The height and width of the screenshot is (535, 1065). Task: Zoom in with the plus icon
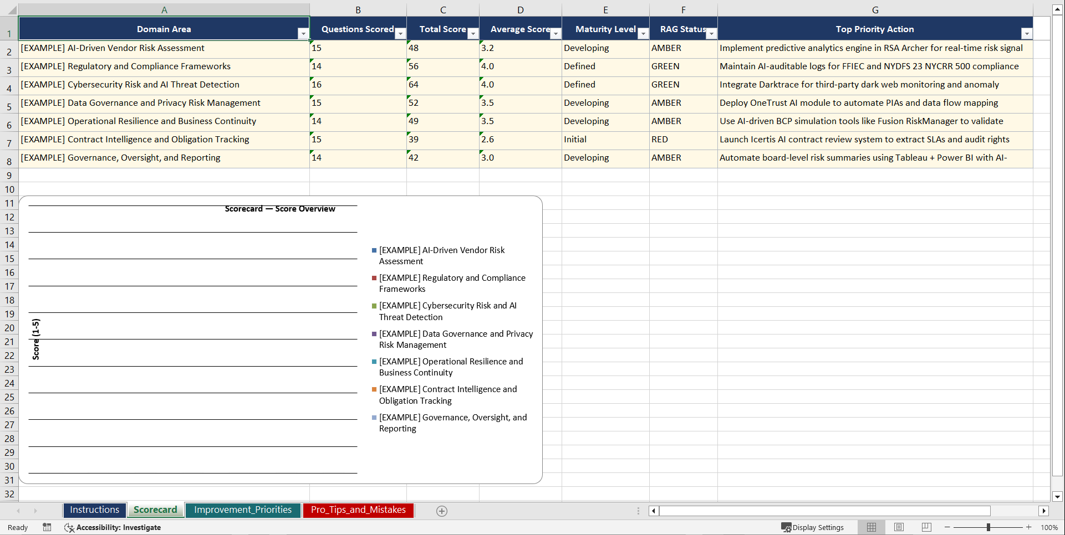tap(1029, 527)
